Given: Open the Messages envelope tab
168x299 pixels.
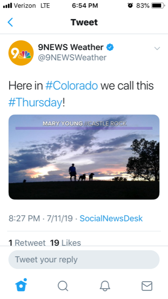Looking at the screenshot, I should pos(147,286).
